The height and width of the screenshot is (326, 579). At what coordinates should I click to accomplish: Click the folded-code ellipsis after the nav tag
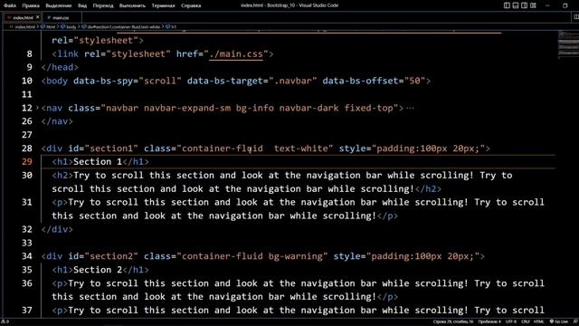click(410, 108)
